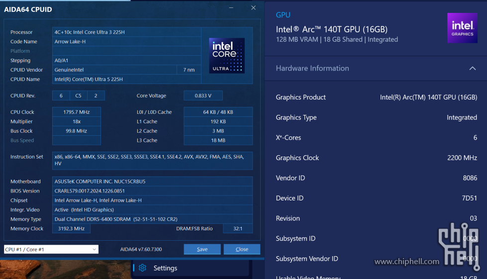Screen dimensions: 487x279
Task: Click the Motherboard value NUC15CRBU5
Action: pos(153,182)
